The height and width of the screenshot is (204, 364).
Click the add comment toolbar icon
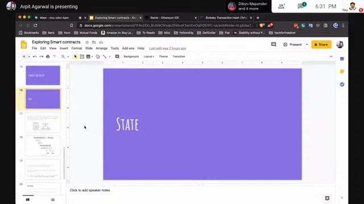[117, 57]
